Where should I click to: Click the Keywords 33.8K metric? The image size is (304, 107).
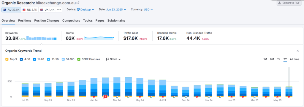coord(12,38)
